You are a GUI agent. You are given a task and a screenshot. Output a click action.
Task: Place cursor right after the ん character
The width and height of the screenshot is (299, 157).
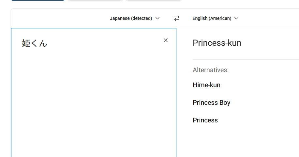point(48,43)
